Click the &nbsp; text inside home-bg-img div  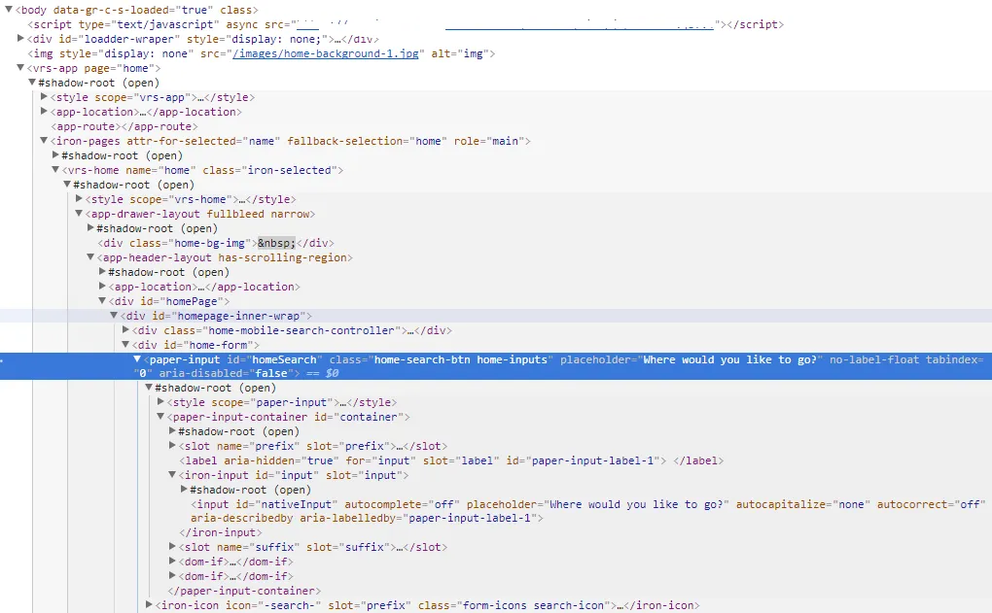pos(276,243)
